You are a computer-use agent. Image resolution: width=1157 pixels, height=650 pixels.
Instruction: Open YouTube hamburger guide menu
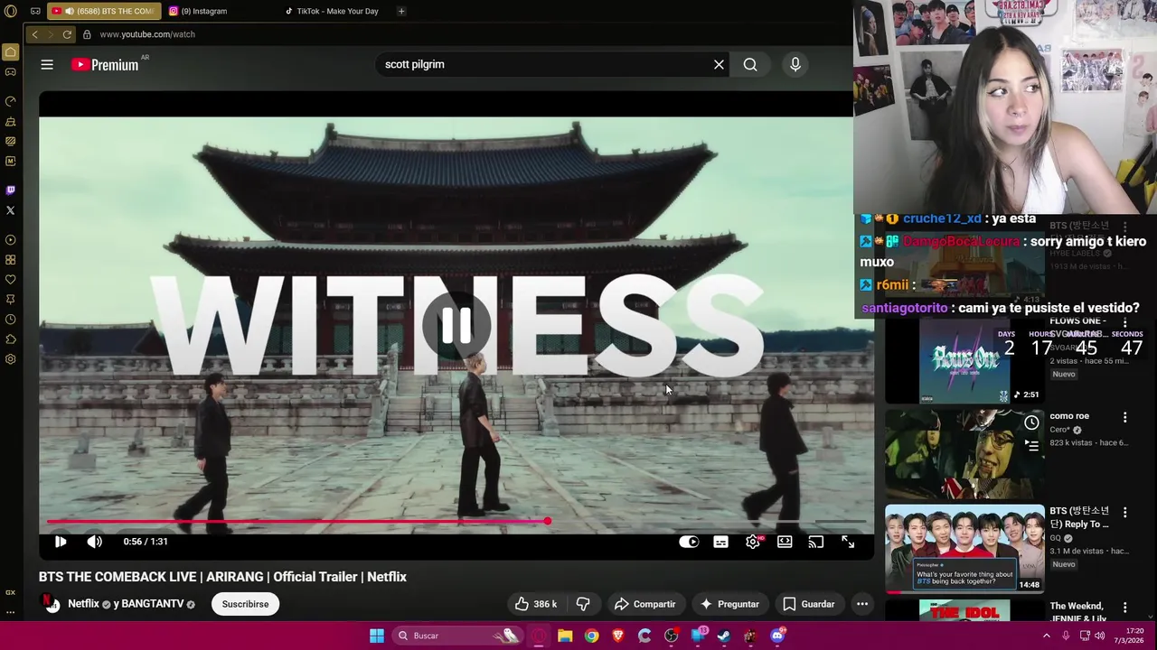point(47,64)
